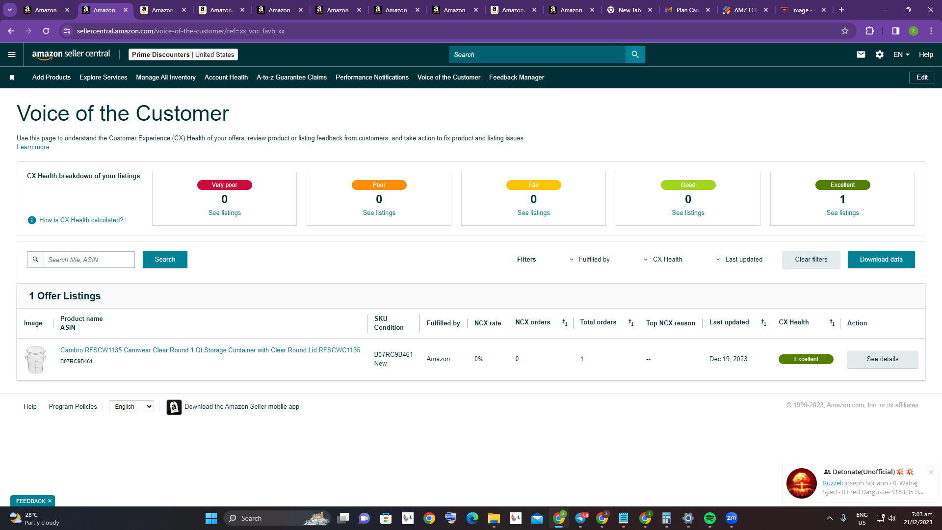Open the footer English language select
Image resolution: width=942 pixels, height=530 pixels.
[x=131, y=406]
